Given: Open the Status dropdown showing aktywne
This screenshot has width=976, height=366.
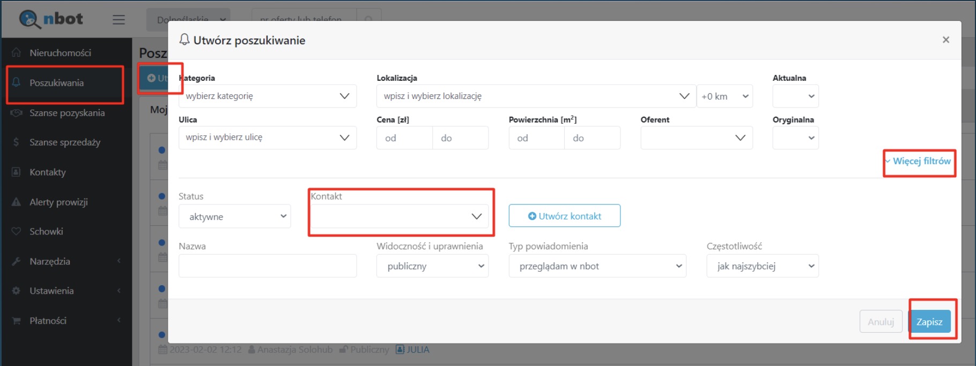Looking at the screenshot, I should click(235, 216).
